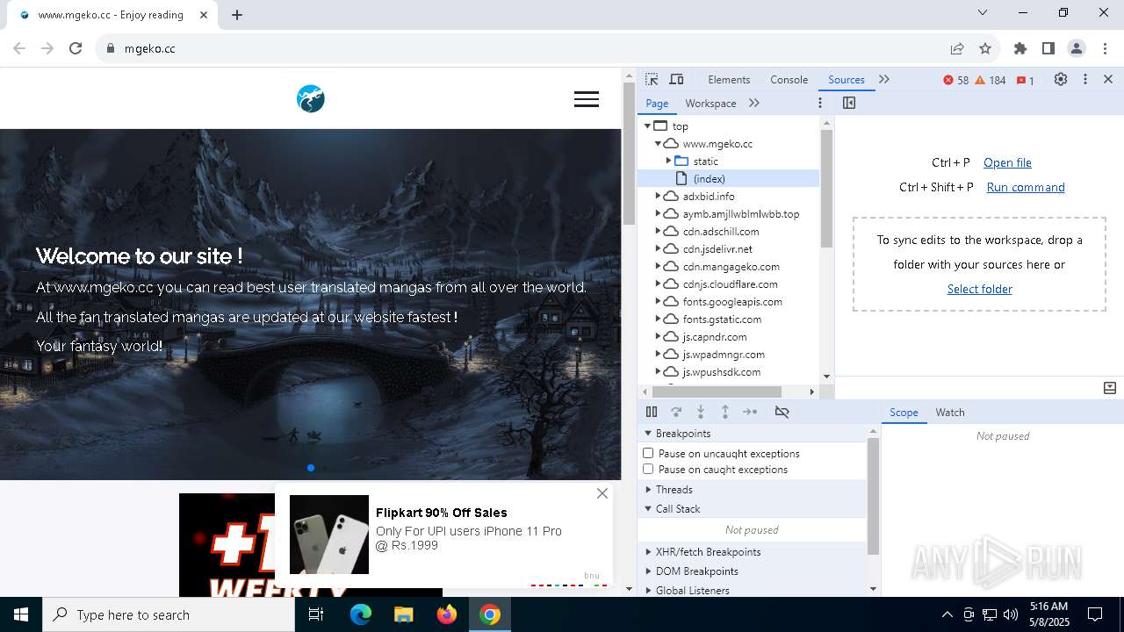Select the active blue carousel dot
Screen dimensions: 1124x632
pos(311,468)
